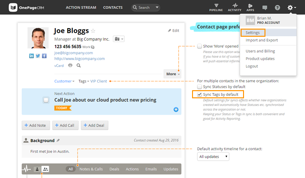Screen dimensions: 305x178
Task: Choose Logout from the menu
Action: click(x=252, y=66)
